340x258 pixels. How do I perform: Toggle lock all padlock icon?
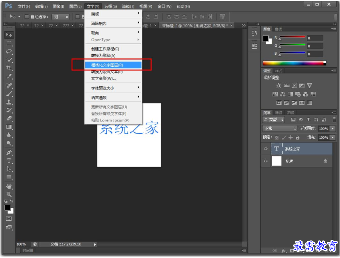click(298, 137)
